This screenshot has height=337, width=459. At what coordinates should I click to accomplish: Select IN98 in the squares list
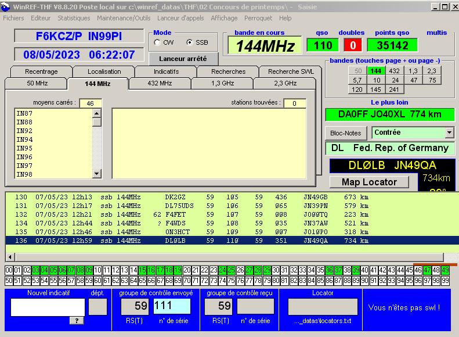tap(53, 174)
